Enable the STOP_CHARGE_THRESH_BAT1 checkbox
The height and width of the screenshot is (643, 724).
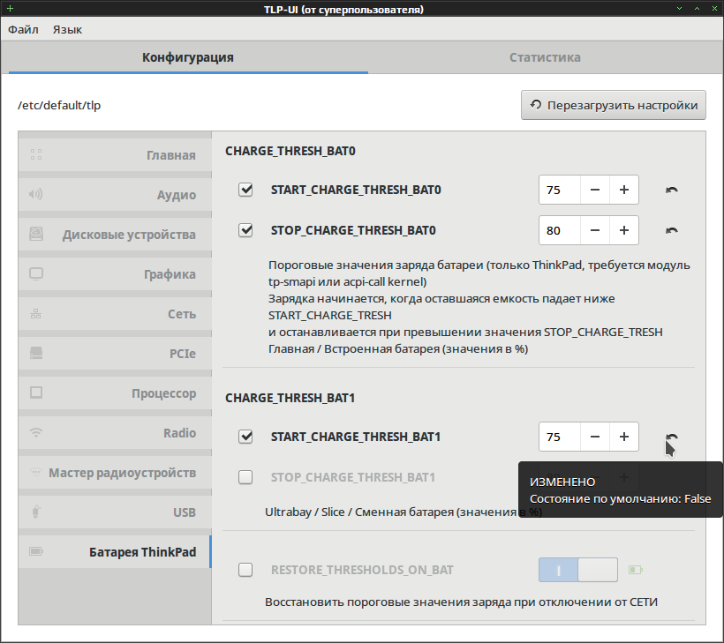(245, 477)
